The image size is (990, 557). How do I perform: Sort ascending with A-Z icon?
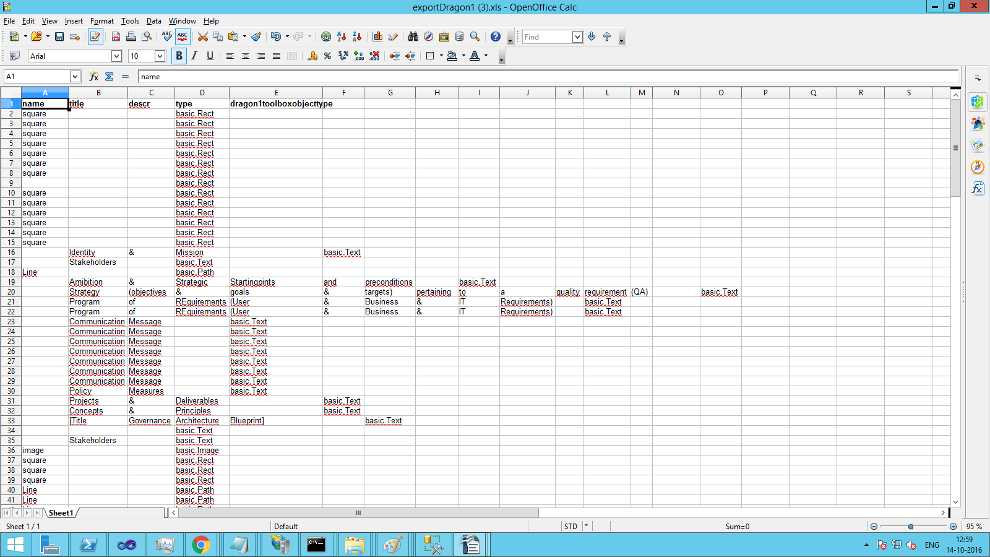point(342,37)
